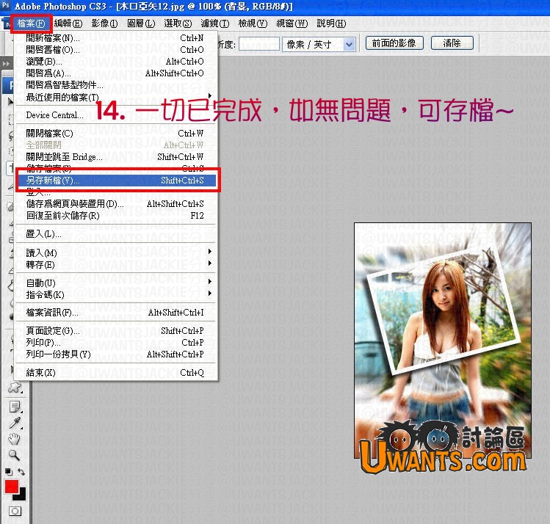This screenshot has width=550, height=524.
Task: Expand the 讀入(M) submenu
Action: click(115, 252)
